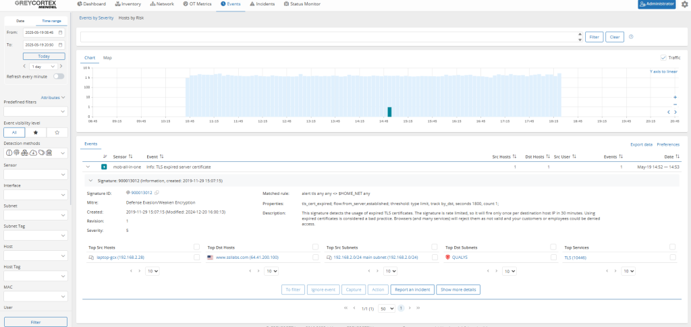Open the Detection methods dropdown

point(63,153)
